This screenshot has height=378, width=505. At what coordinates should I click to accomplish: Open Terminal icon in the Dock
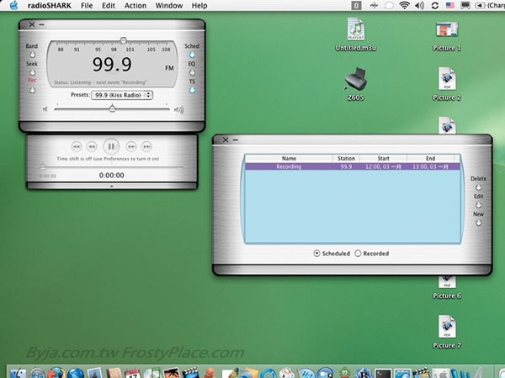383,373
